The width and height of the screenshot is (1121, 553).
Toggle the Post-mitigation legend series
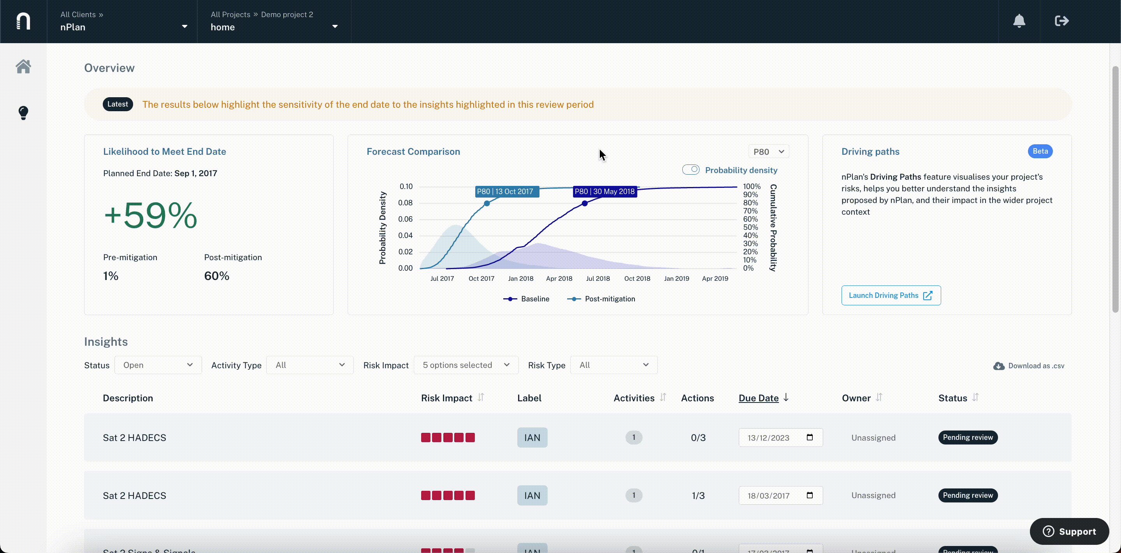(601, 299)
